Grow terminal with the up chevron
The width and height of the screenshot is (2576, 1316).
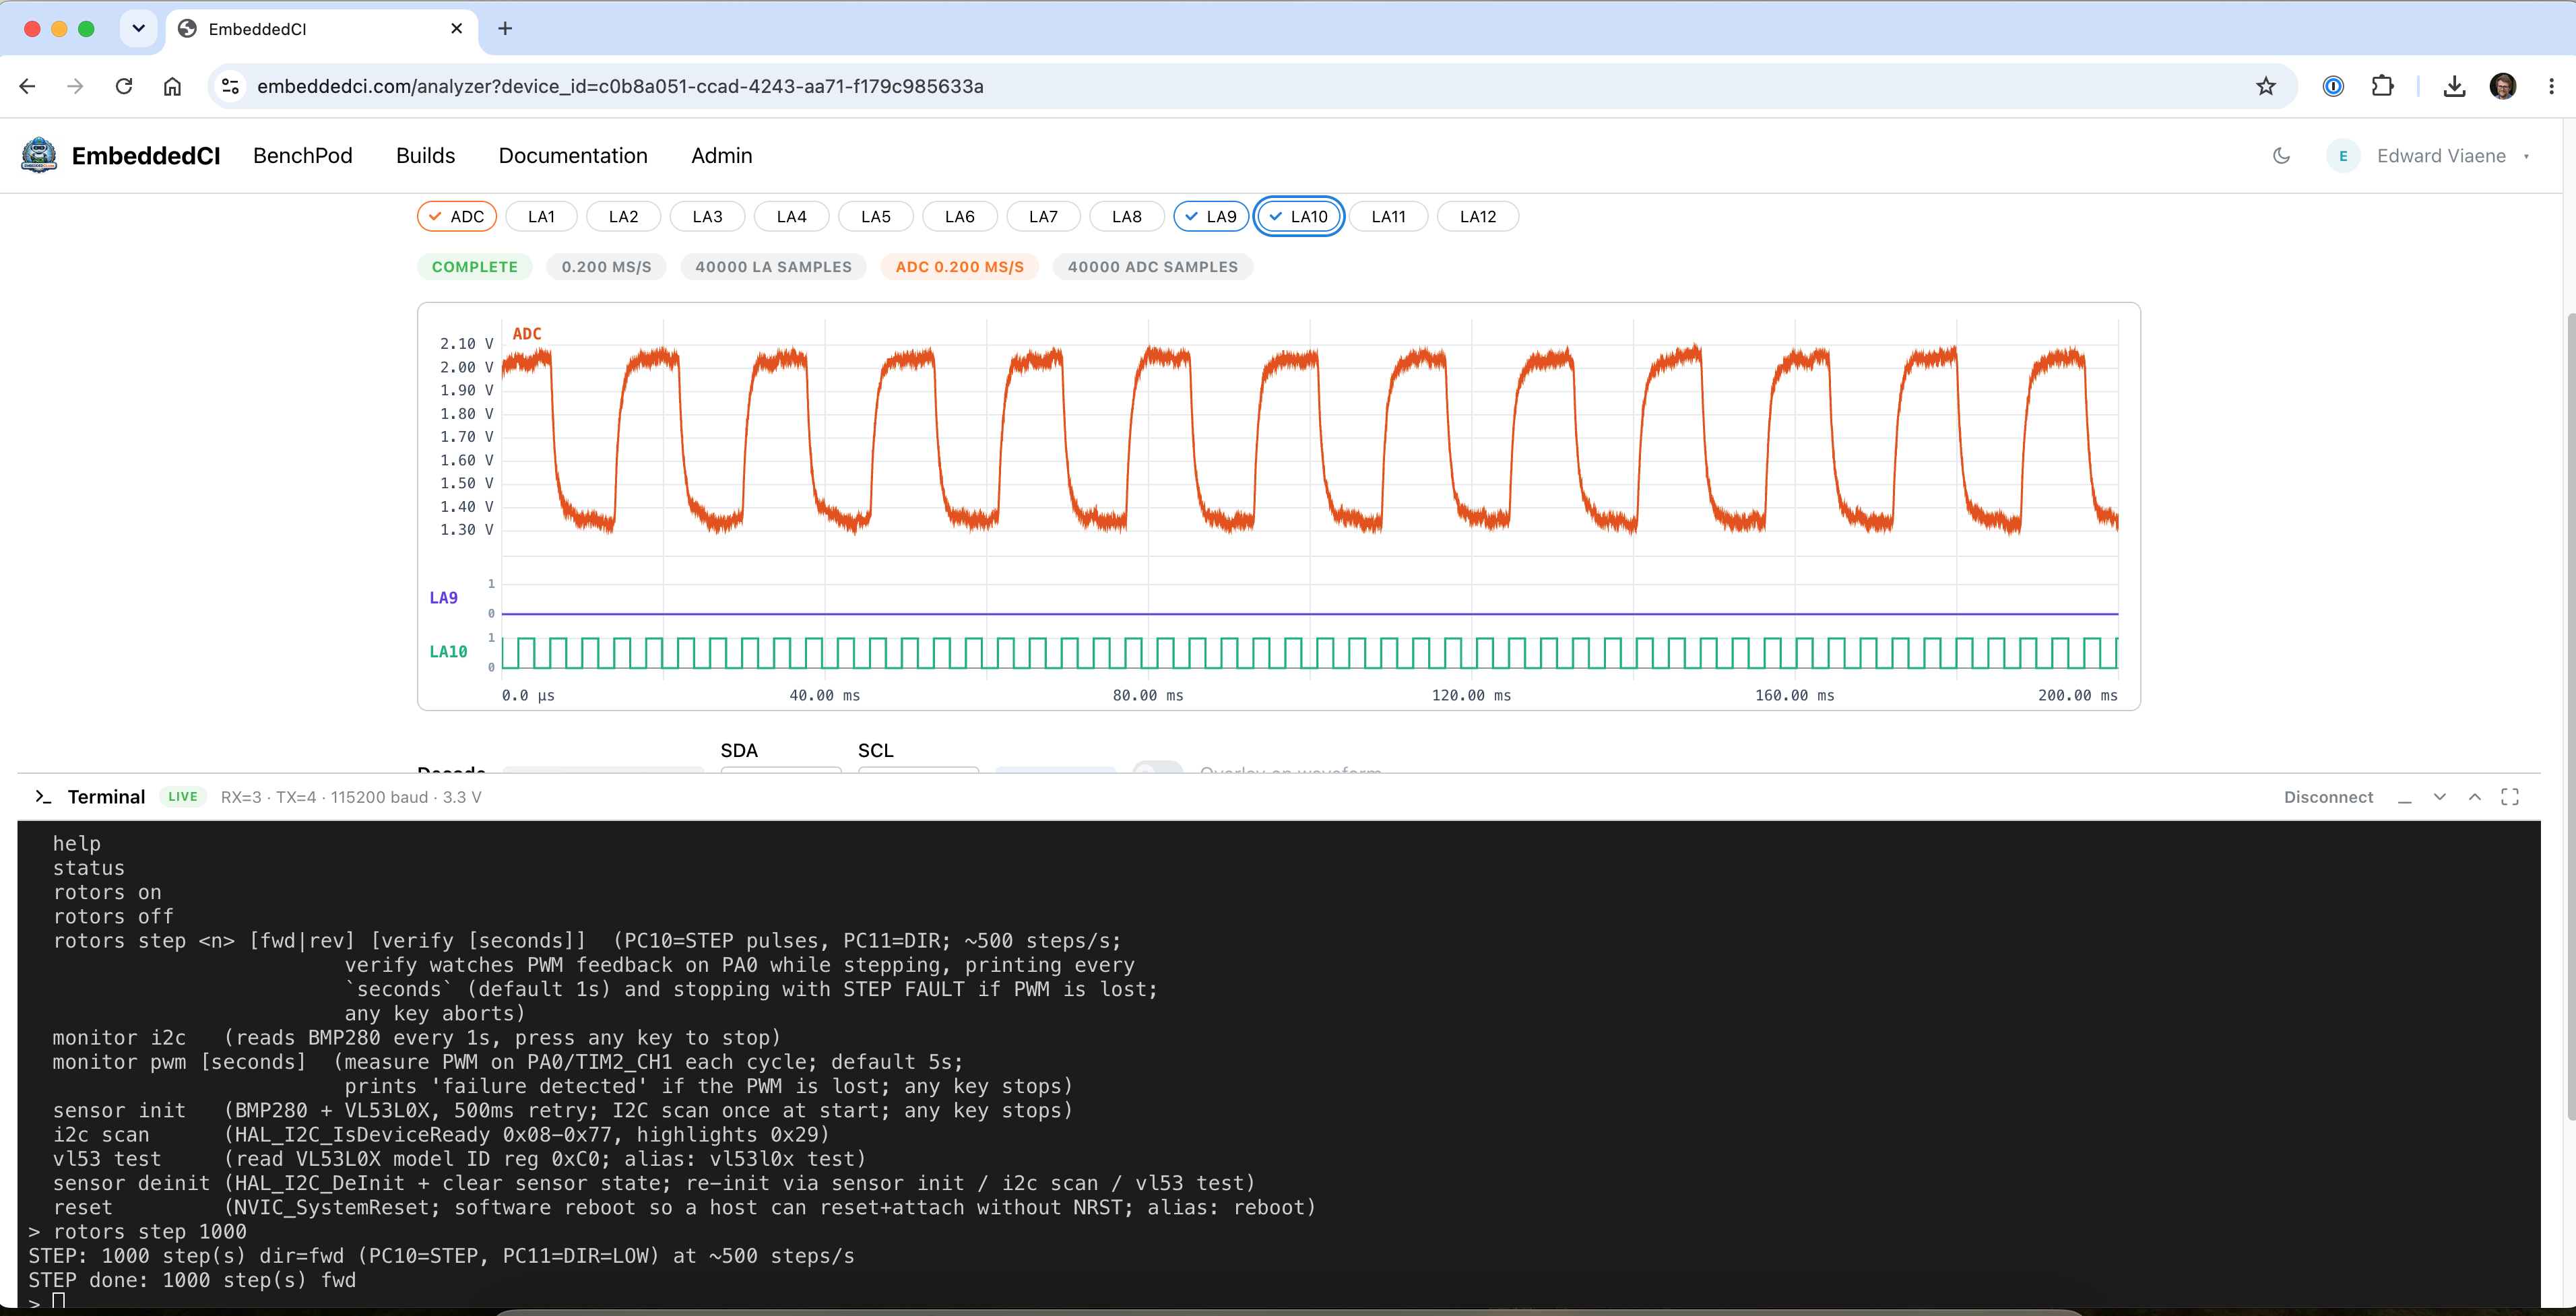click(2474, 797)
